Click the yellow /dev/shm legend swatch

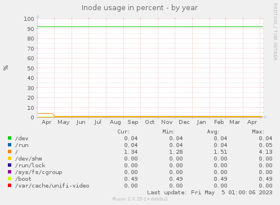tap(10, 158)
